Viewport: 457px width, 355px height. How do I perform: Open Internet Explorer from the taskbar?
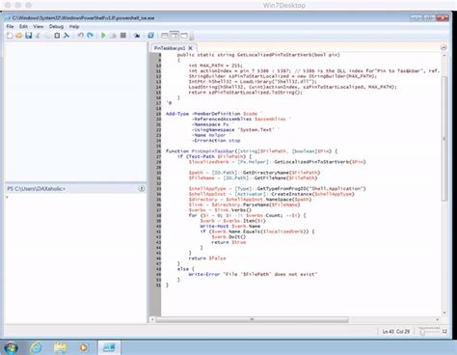pyautogui.click(x=36, y=347)
